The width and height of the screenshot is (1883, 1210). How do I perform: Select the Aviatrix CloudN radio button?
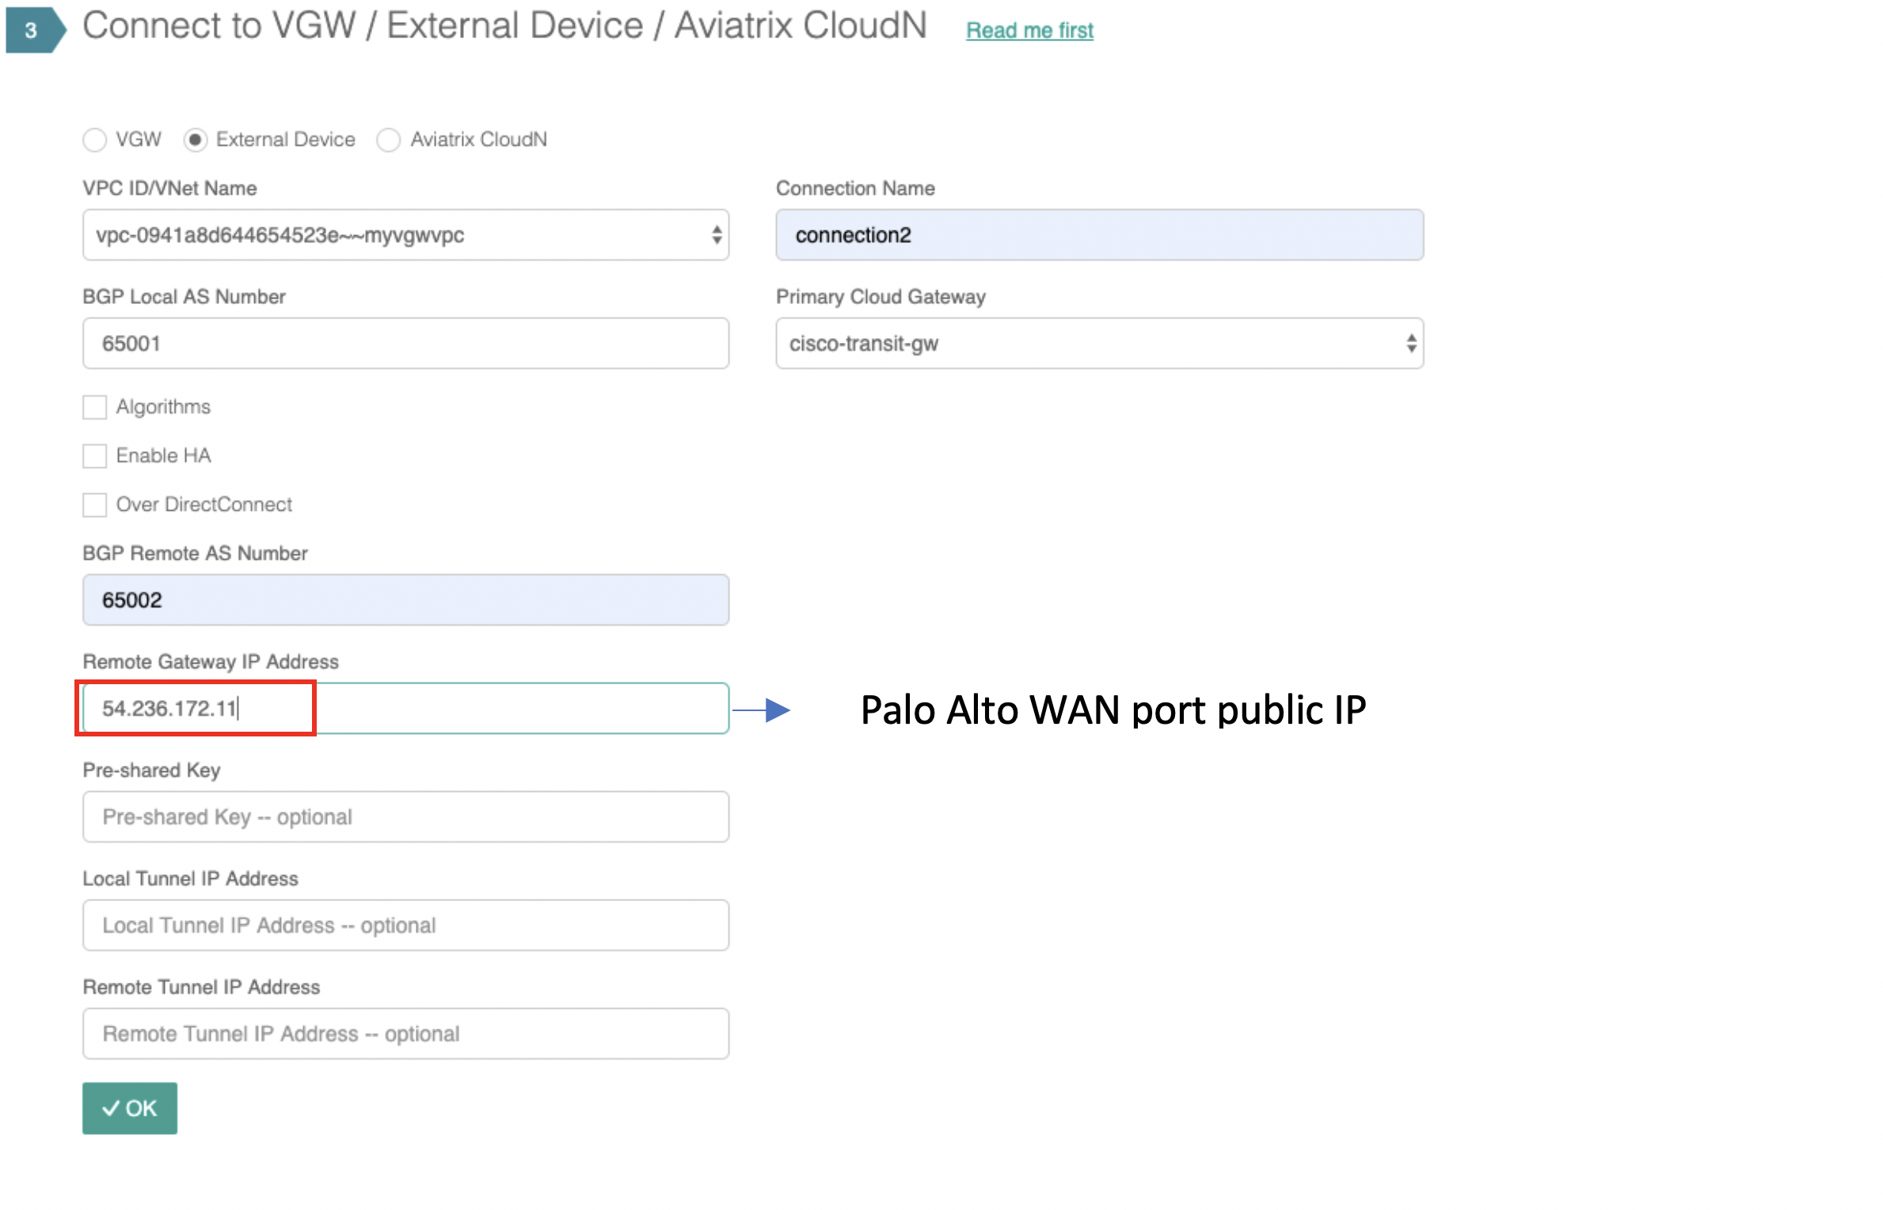pyautogui.click(x=390, y=139)
